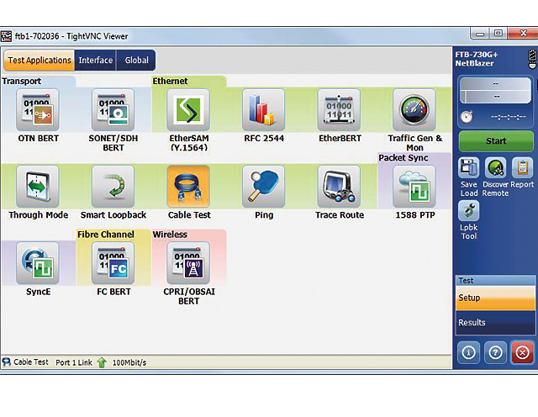Viewport: 538px width, 417px height.
Task: Click the elapsed time readout
Action: click(x=508, y=117)
